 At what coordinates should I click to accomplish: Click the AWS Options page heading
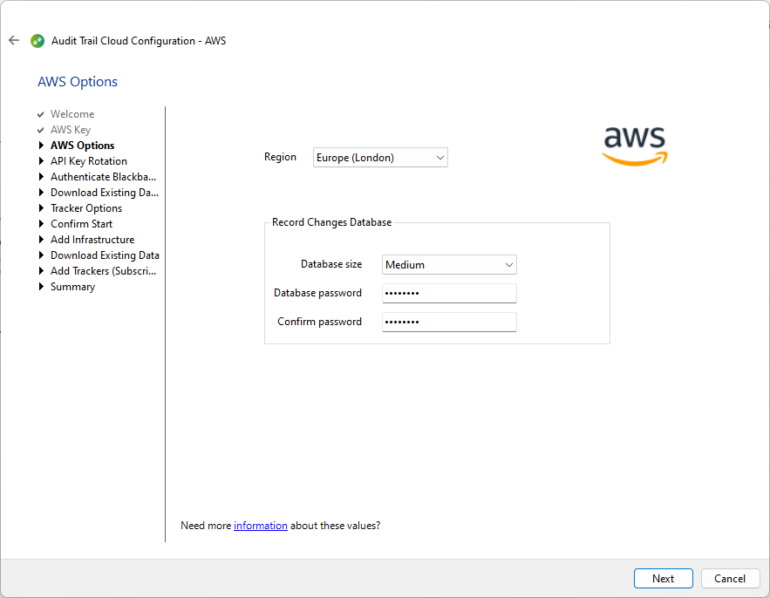point(78,81)
